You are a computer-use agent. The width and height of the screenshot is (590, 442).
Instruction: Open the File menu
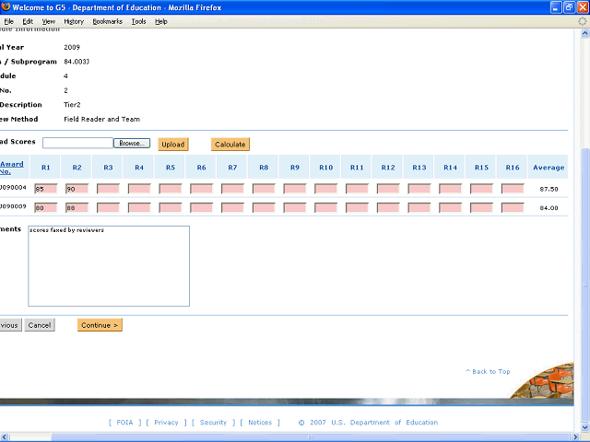[8, 20]
